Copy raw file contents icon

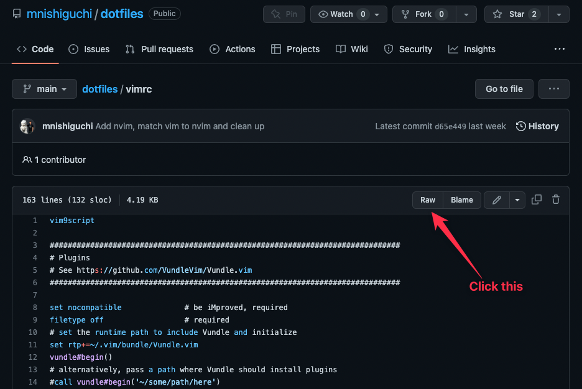(536, 199)
